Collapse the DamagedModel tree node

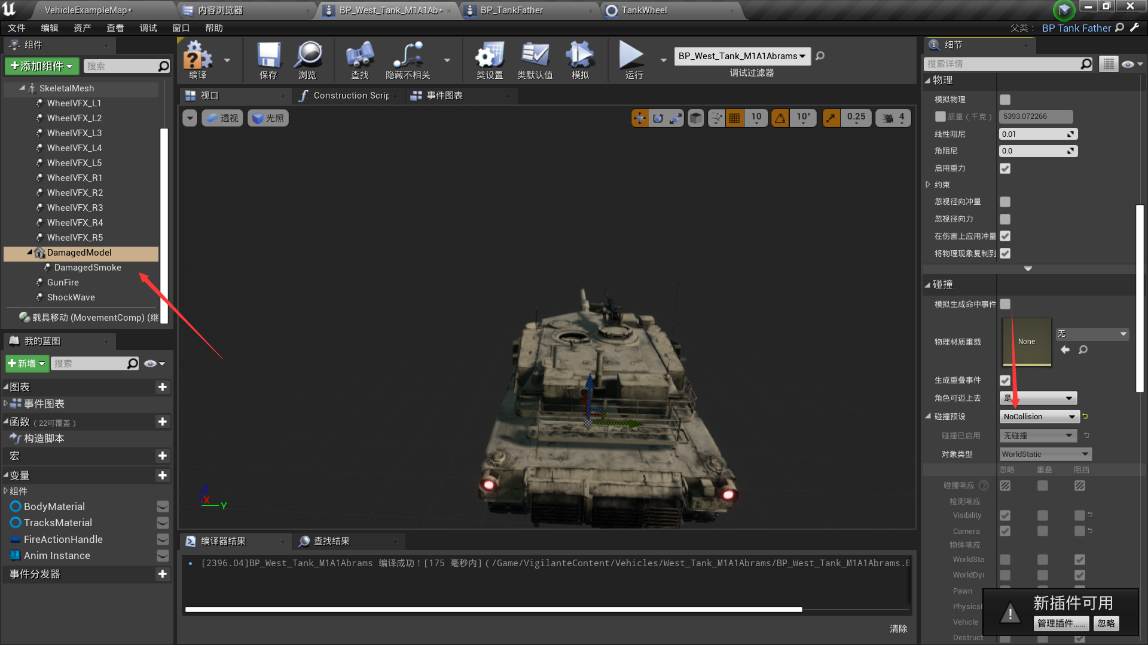30,253
